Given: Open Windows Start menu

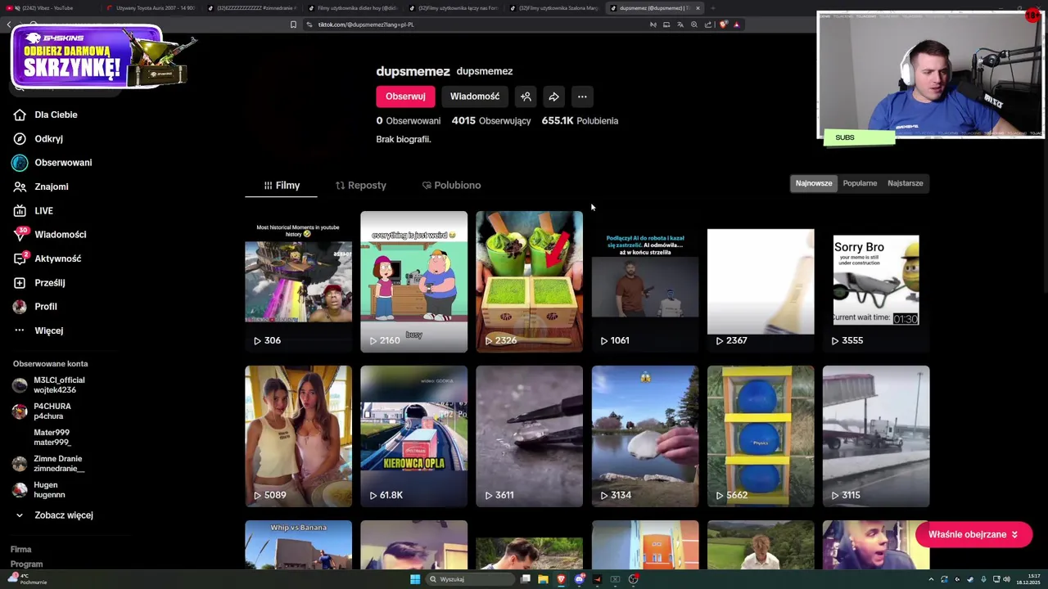Looking at the screenshot, I should 415,579.
